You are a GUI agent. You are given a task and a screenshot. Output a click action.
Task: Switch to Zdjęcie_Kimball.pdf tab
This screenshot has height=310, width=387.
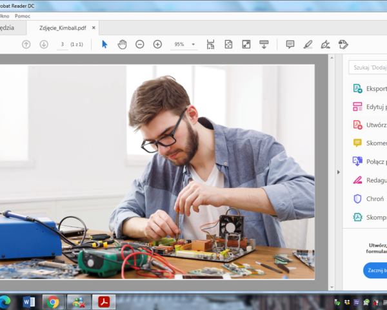coord(63,28)
